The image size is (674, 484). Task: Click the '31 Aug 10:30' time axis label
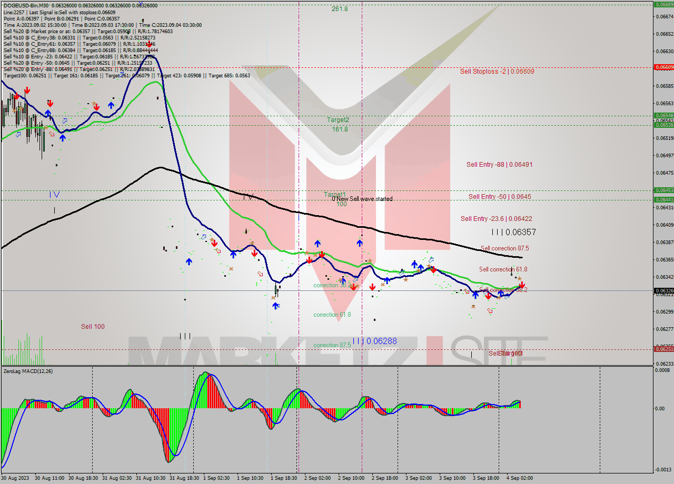151,478
